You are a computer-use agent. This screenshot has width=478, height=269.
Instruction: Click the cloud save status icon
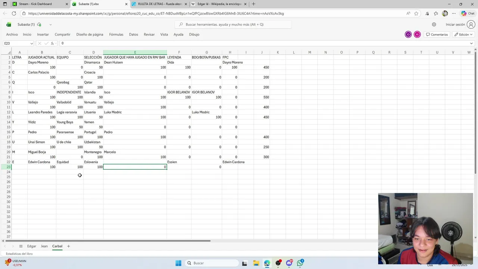click(39, 25)
